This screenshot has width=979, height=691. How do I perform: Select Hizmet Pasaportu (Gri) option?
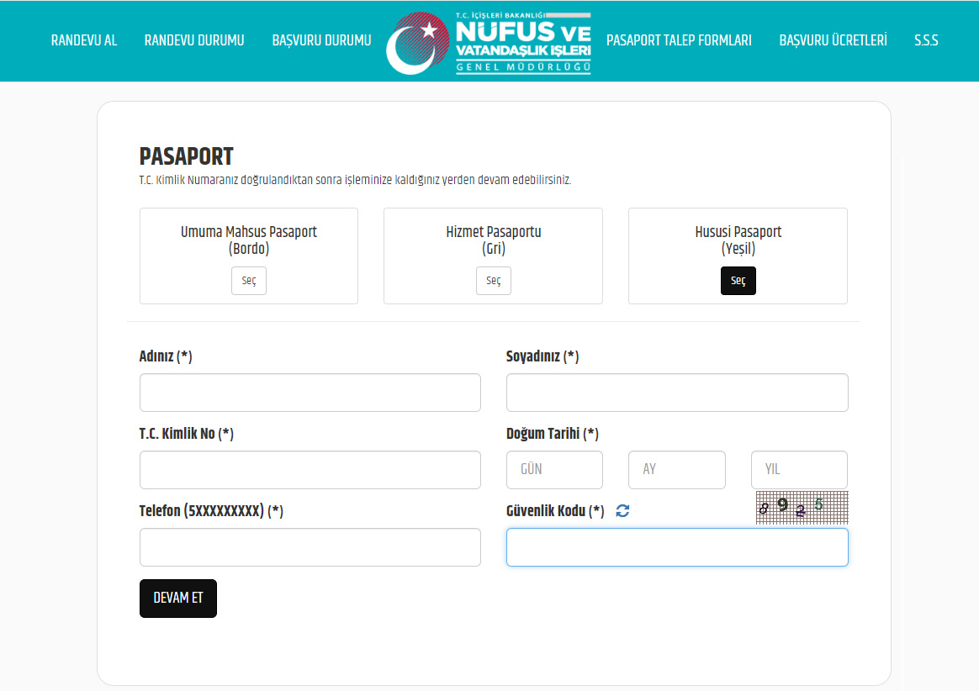(493, 281)
